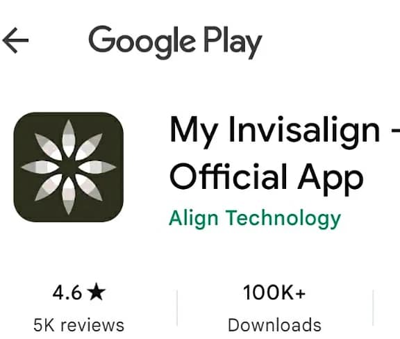This screenshot has width=400, height=339.
Task: Open the Align Technology developer page
Action: point(255,219)
